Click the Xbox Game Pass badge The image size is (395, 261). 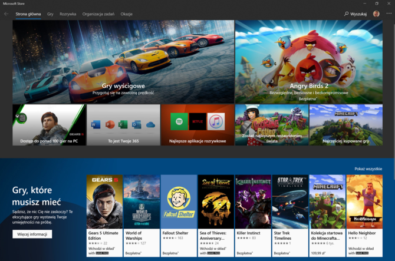coord(22,118)
